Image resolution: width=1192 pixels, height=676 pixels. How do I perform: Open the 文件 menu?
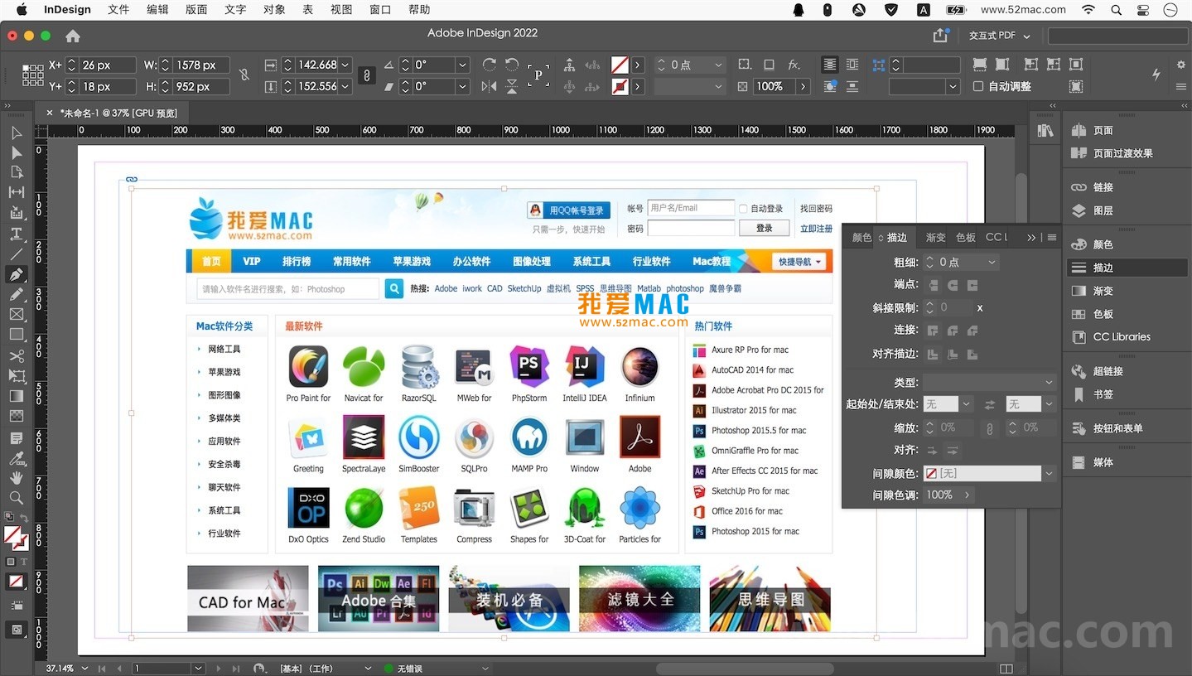click(x=119, y=10)
